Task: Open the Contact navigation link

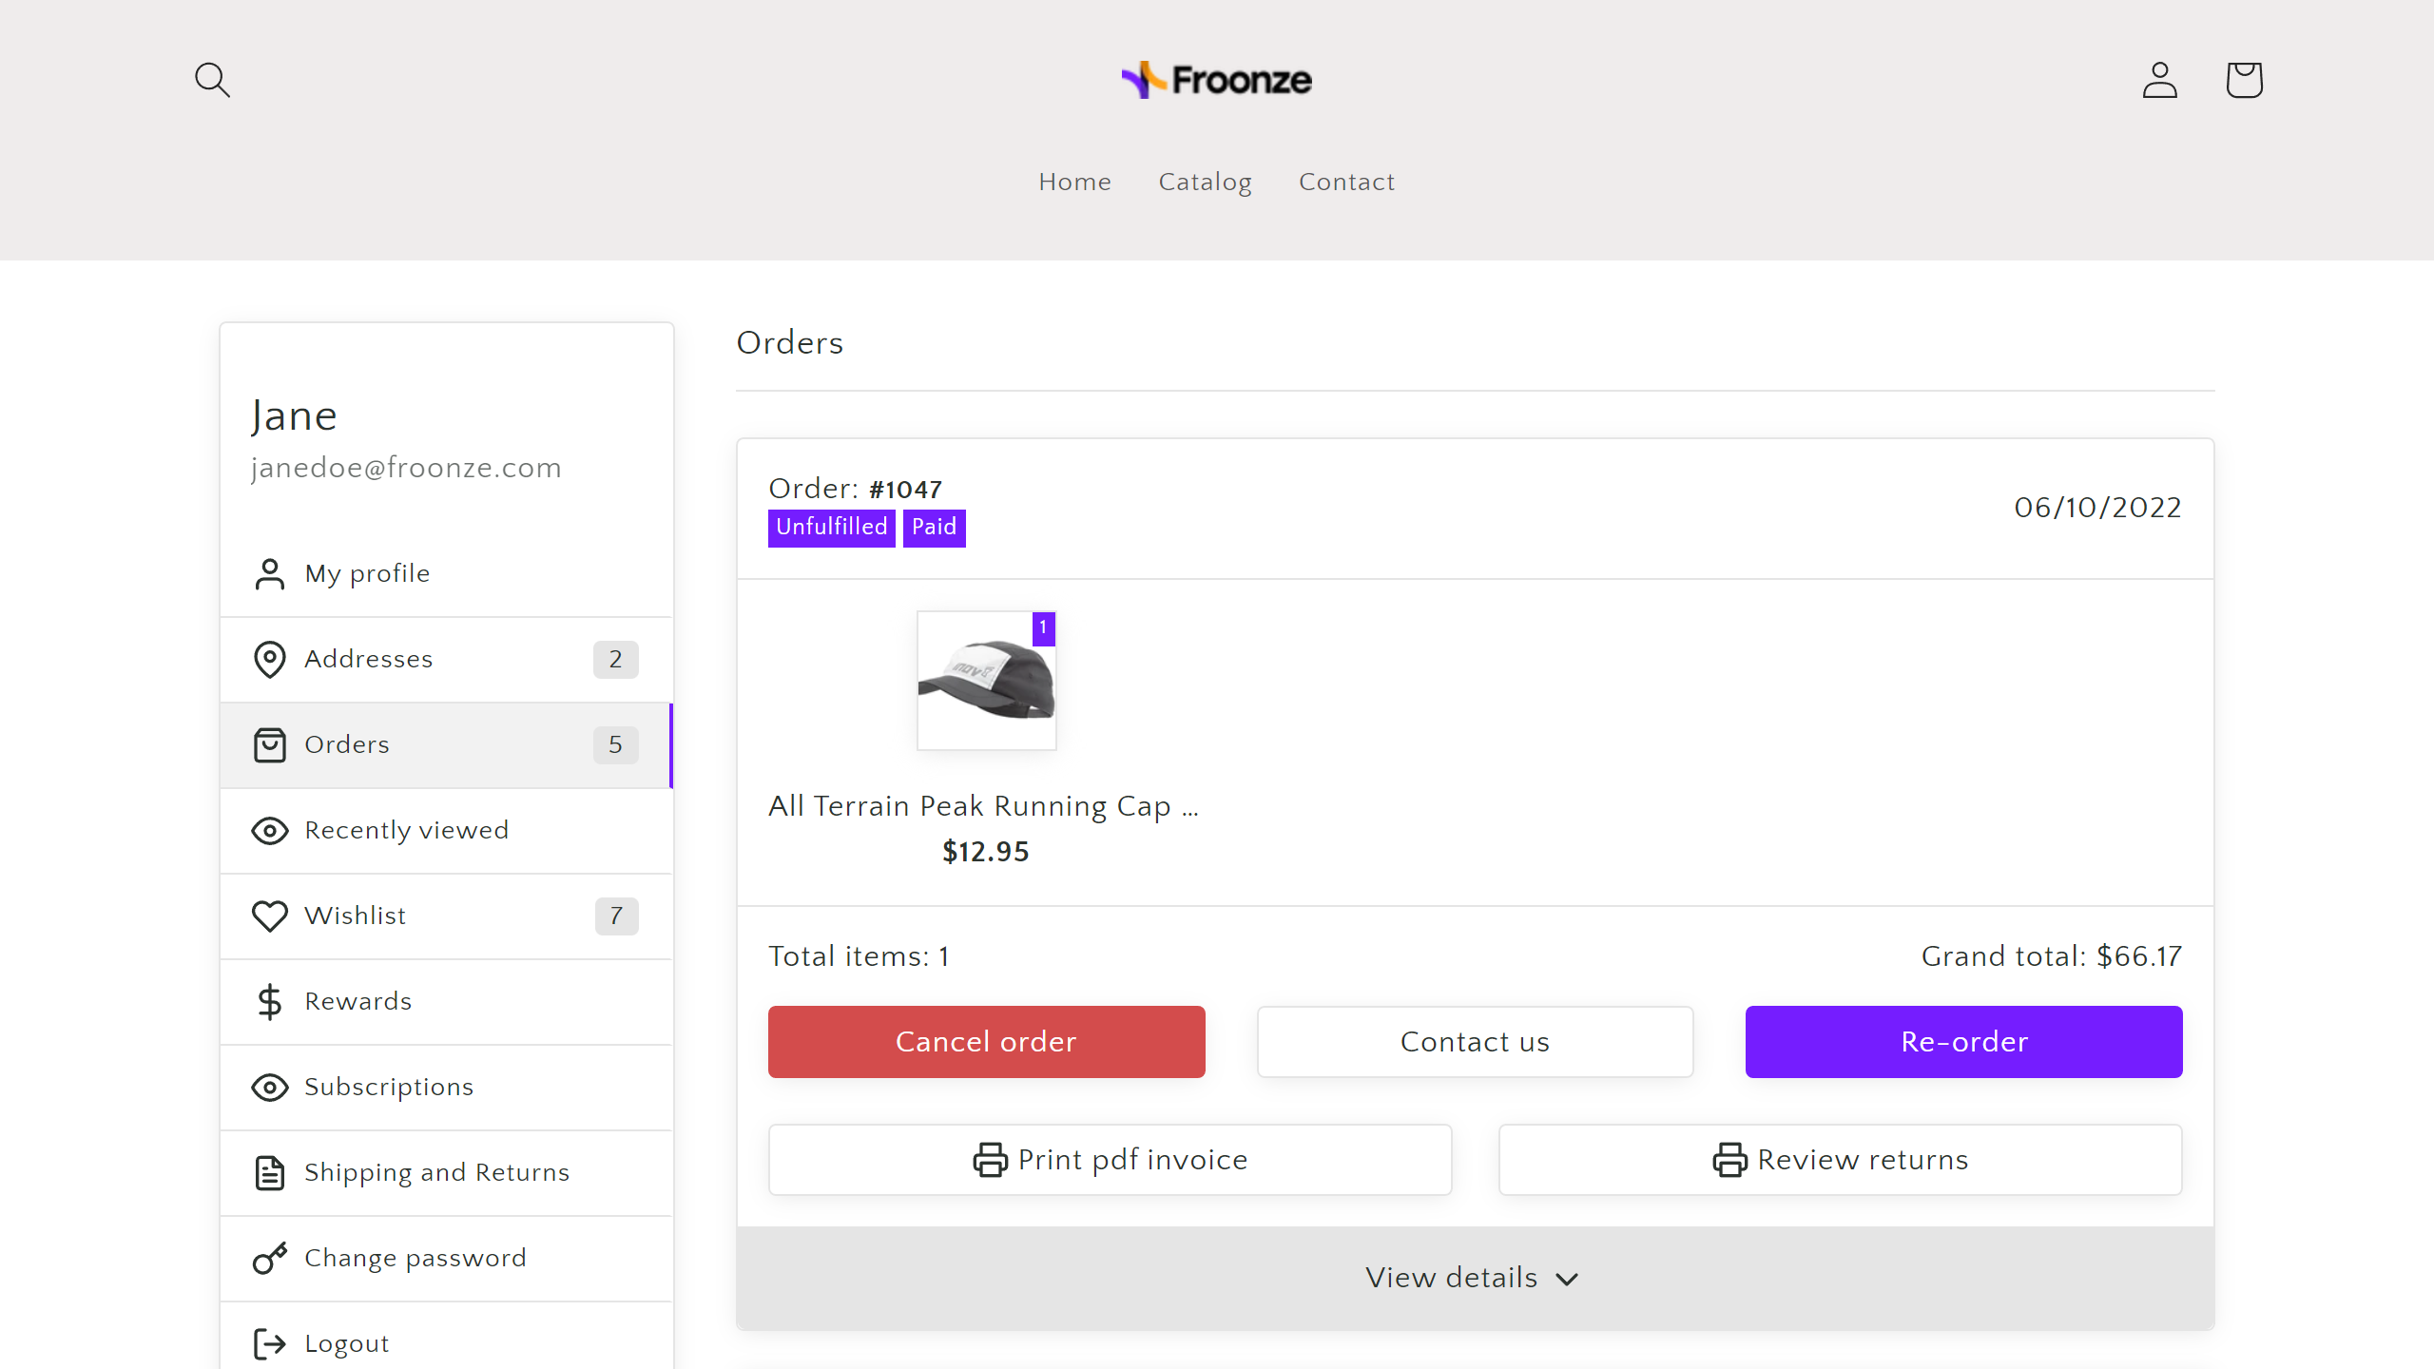Action: tap(1346, 182)
